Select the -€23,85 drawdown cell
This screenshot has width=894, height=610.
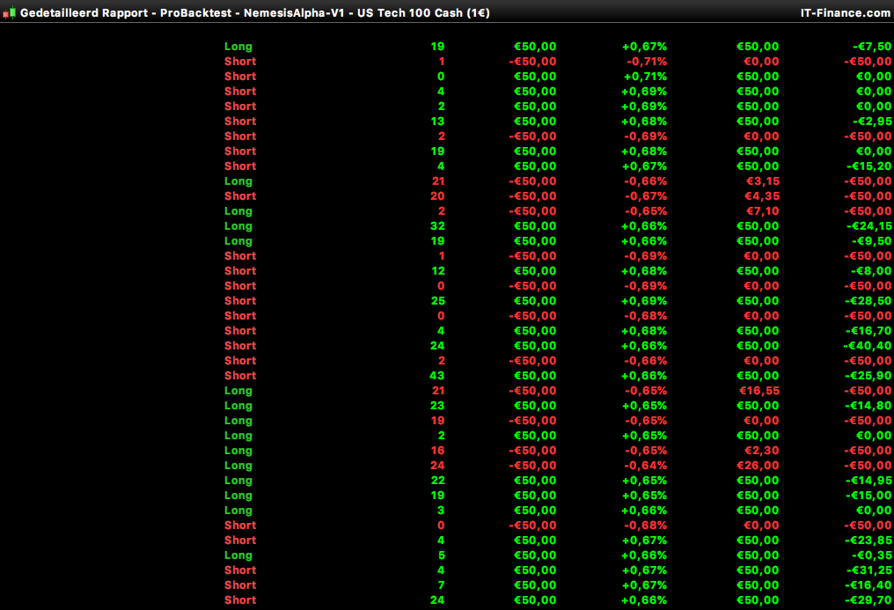(x=868, y=540)
